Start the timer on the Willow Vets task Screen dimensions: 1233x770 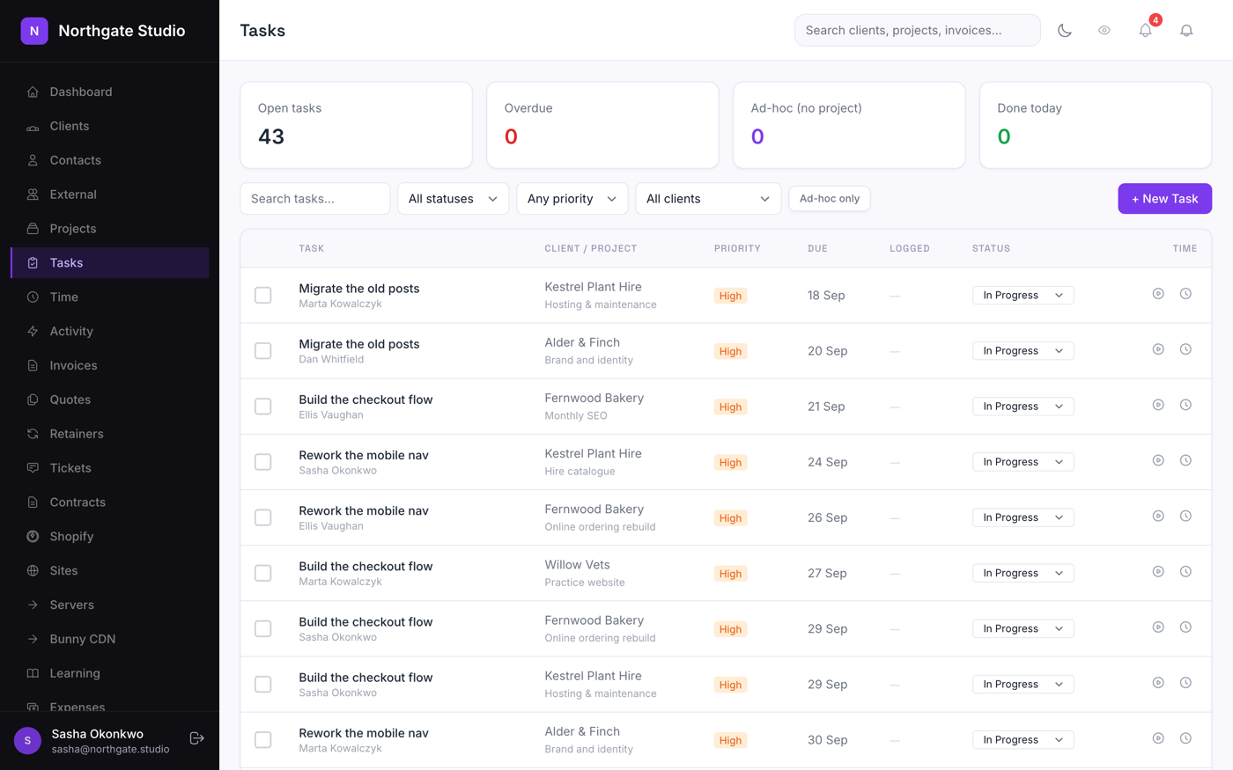click(x=1158, y=571)
